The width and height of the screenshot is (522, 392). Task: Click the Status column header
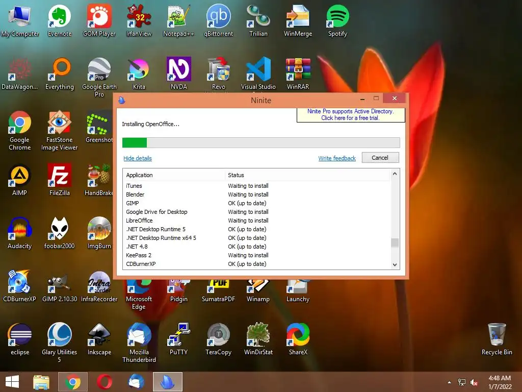point(307,175)
